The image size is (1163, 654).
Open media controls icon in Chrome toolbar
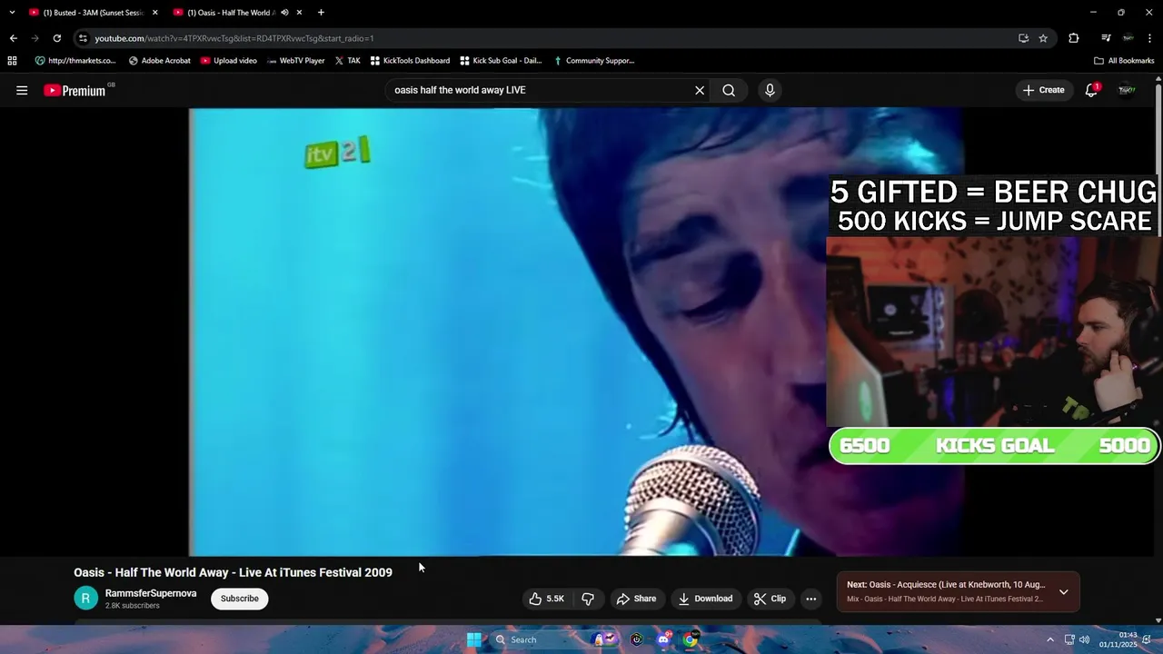pos(1106,38)
